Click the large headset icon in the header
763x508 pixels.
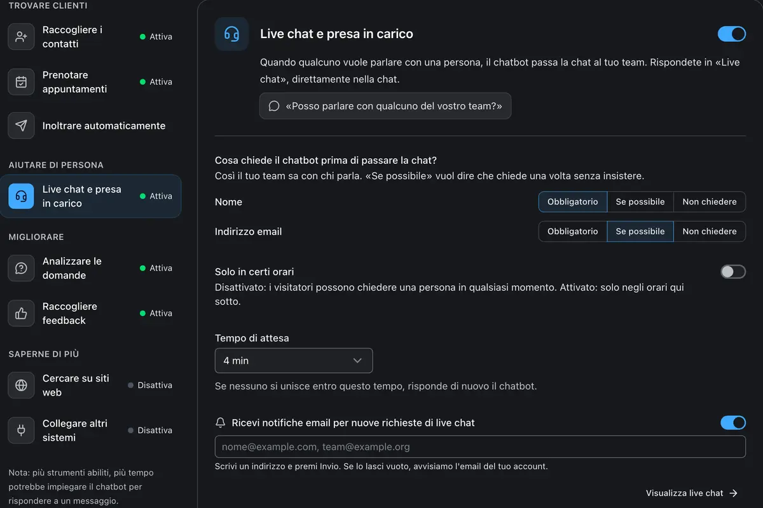(x=231, y=34)
